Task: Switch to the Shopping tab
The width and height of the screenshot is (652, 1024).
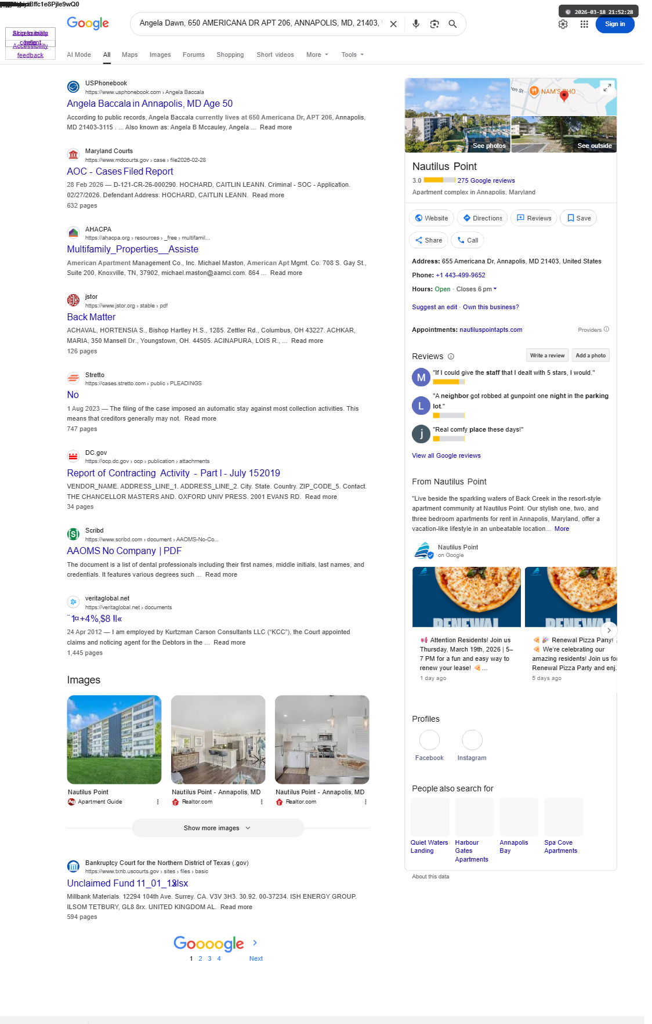Action: pos(230,55)
